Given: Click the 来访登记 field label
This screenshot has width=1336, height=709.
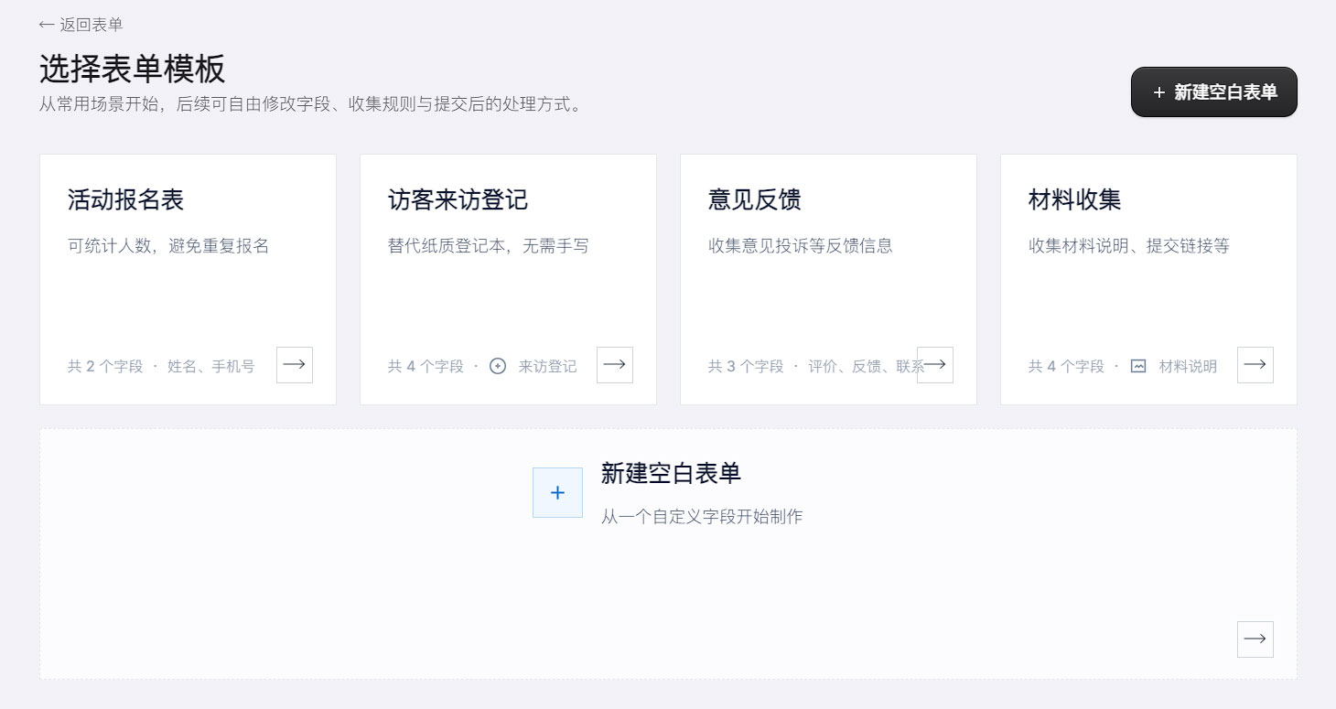Looking at the screenshot, I should (x=547, y=366).
